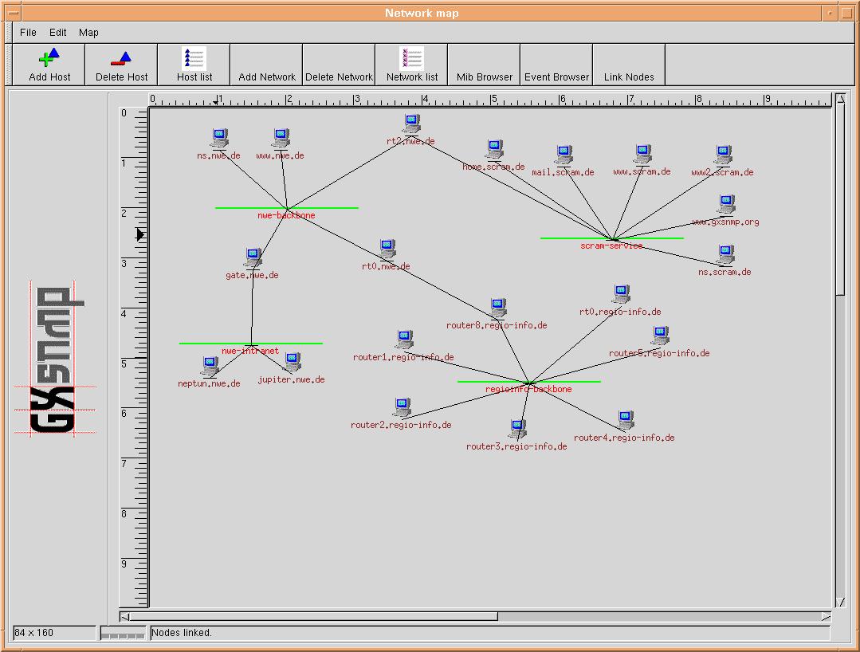Select the www.gxsnmp.org host icon
Screen dimensions: 860x652
point(725,206)
